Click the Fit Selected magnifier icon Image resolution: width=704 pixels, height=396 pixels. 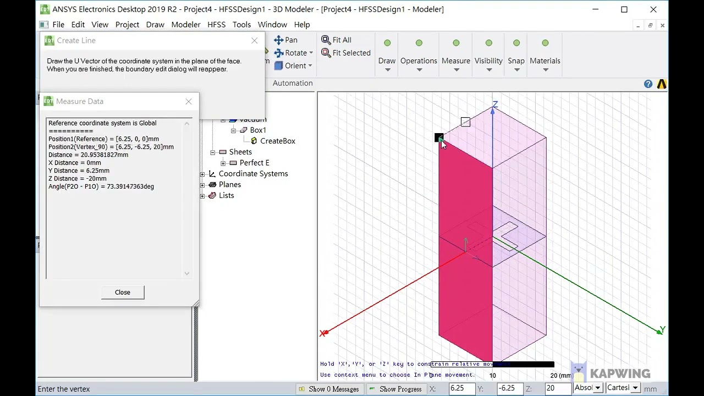(326, 53)
